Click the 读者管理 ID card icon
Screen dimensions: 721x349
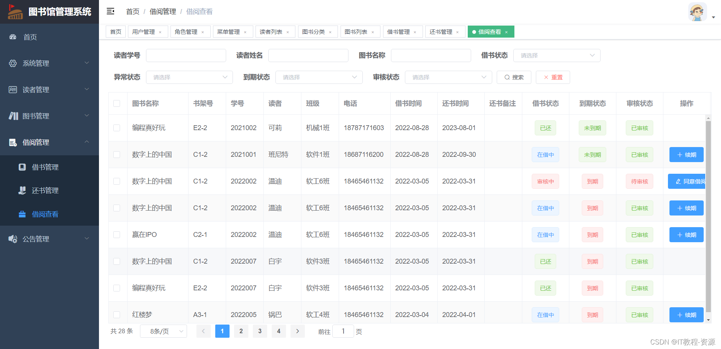[13, 90]
